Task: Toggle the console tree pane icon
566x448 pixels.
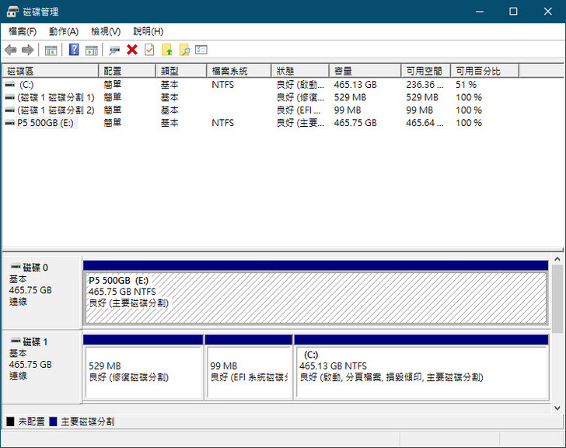Action: point(51,50)
